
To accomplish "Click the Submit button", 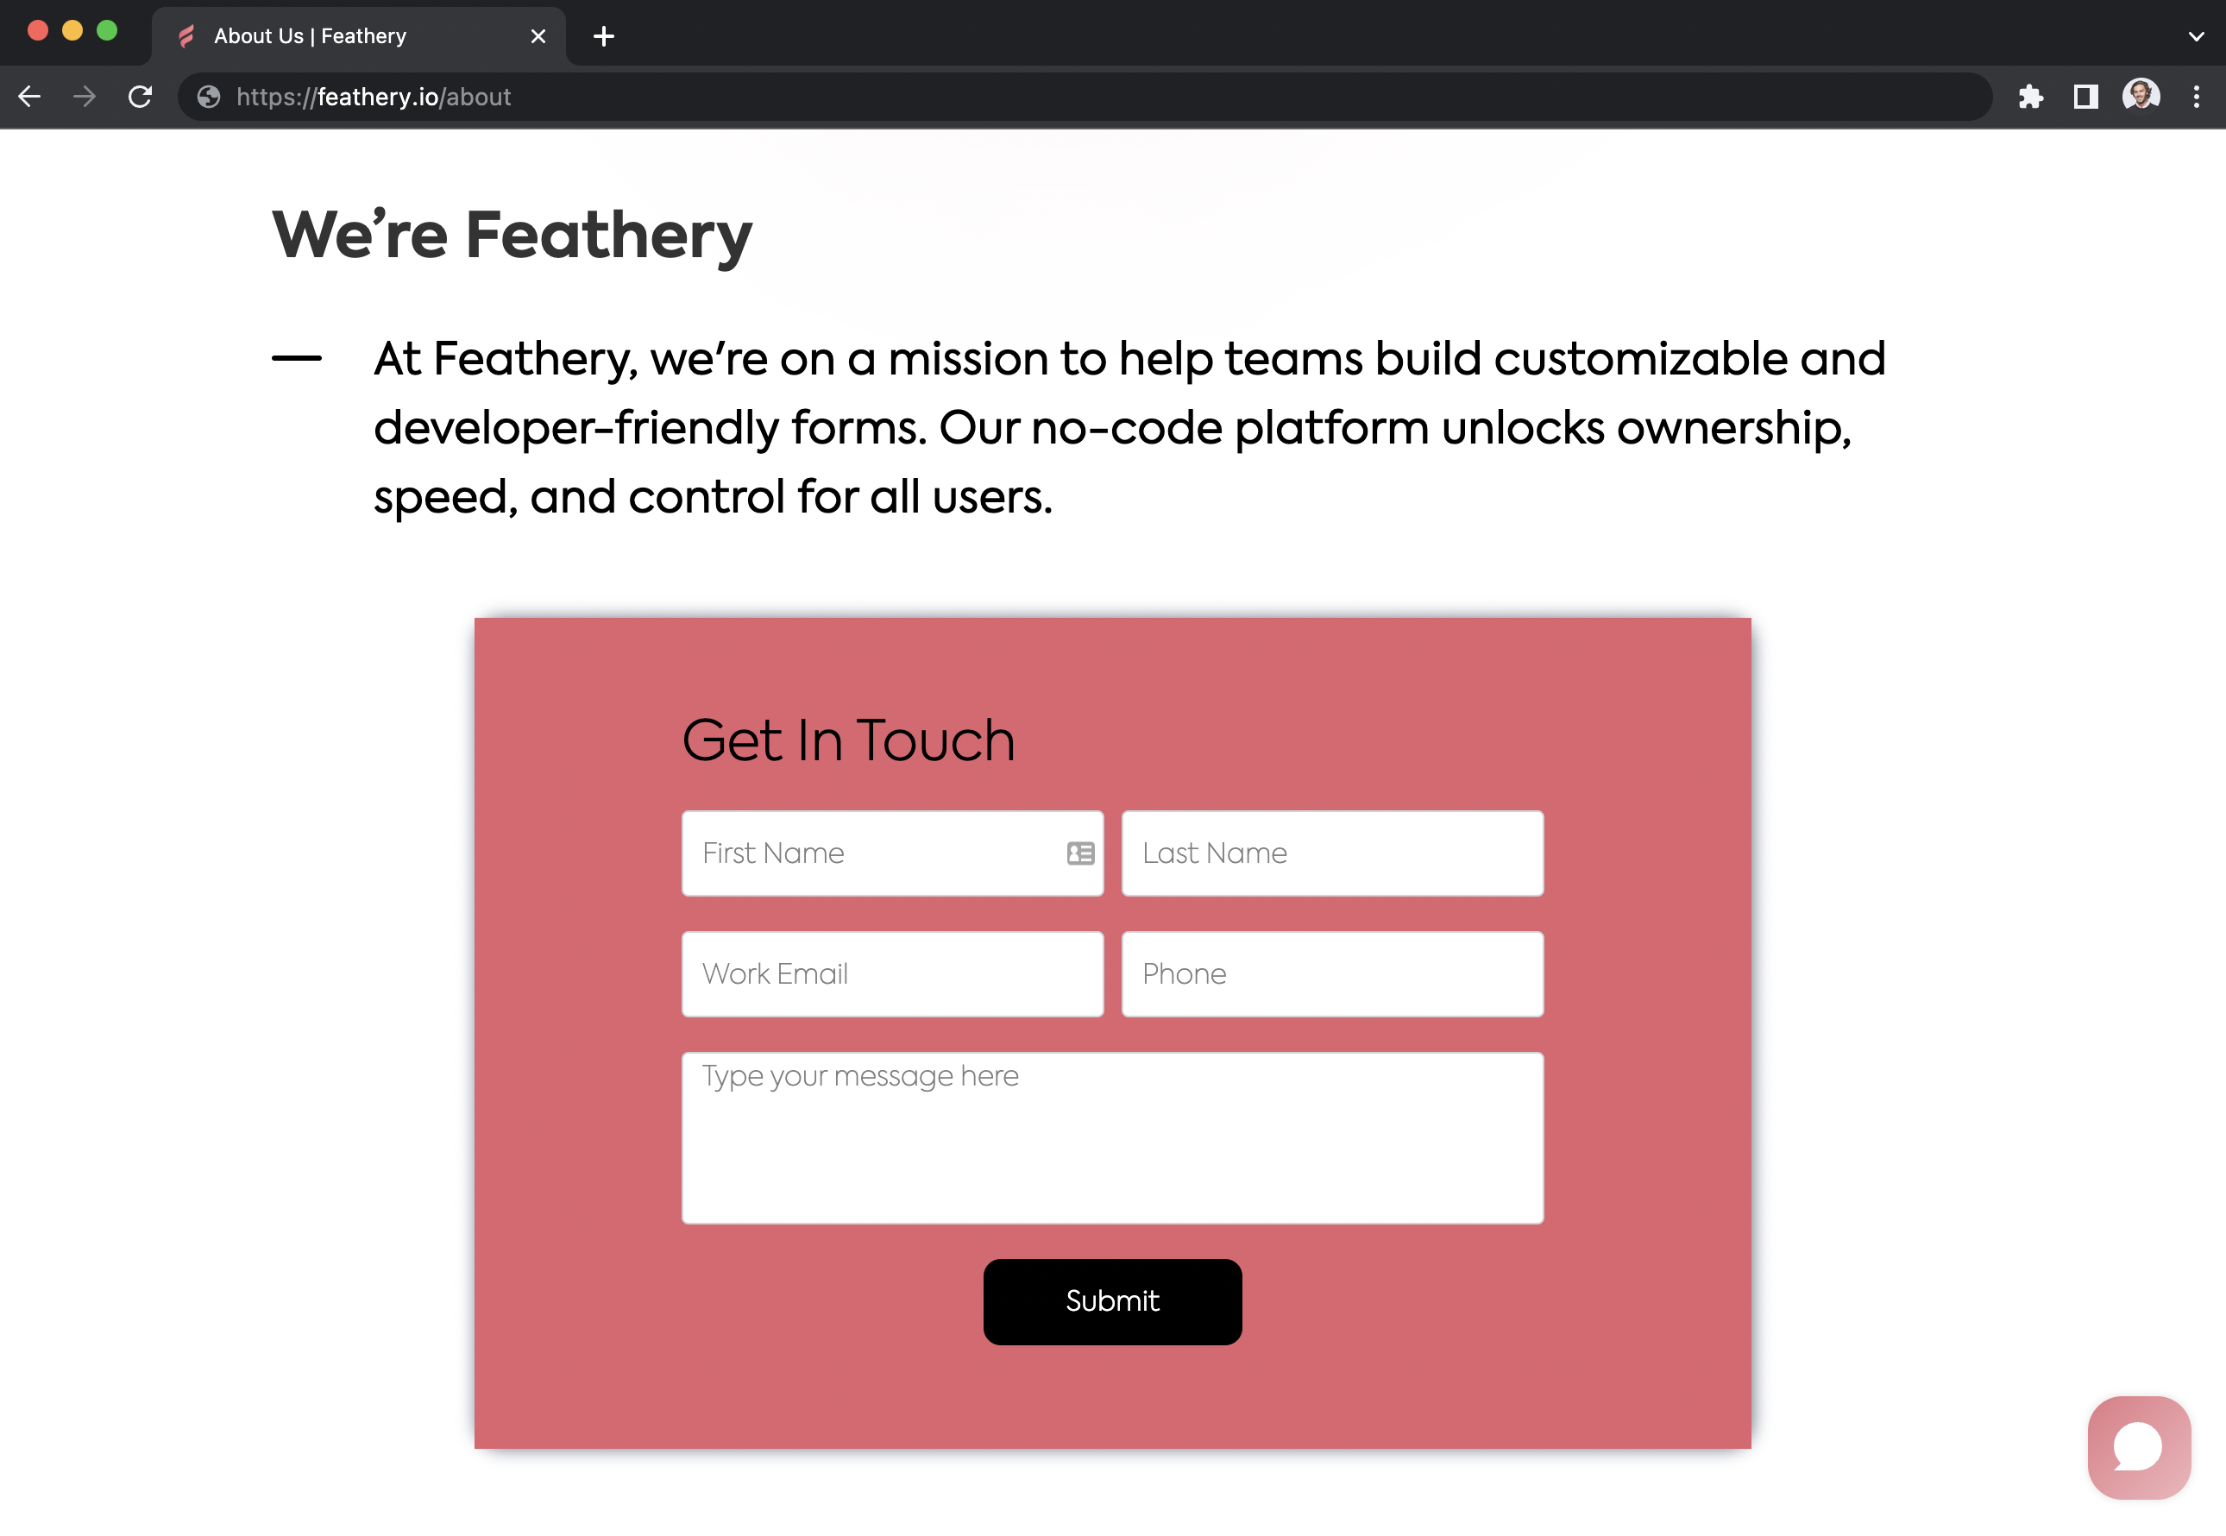I will coord(1113,1302).
